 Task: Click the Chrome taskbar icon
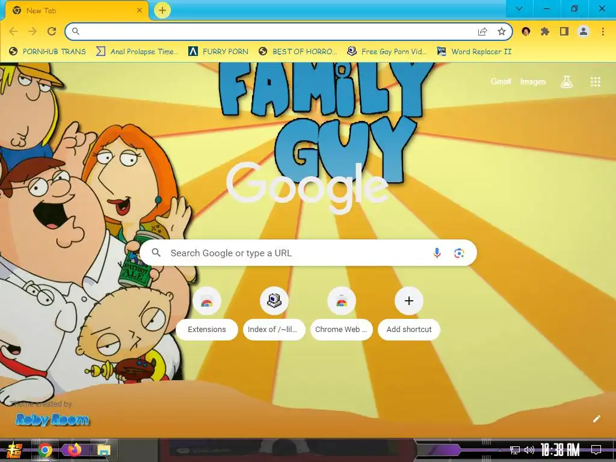point(45,450)
